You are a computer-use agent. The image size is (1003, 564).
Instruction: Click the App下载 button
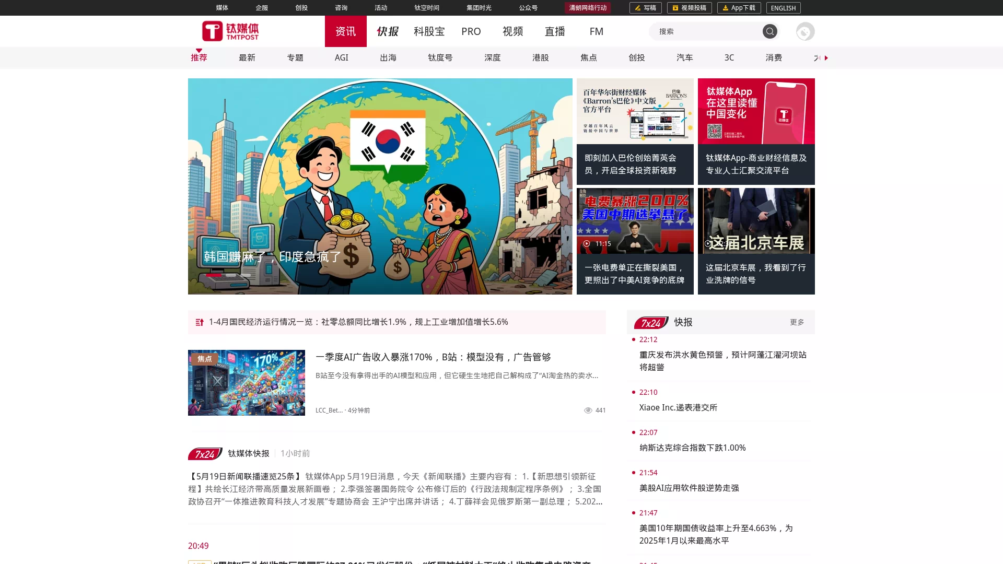tap(739, 8)
